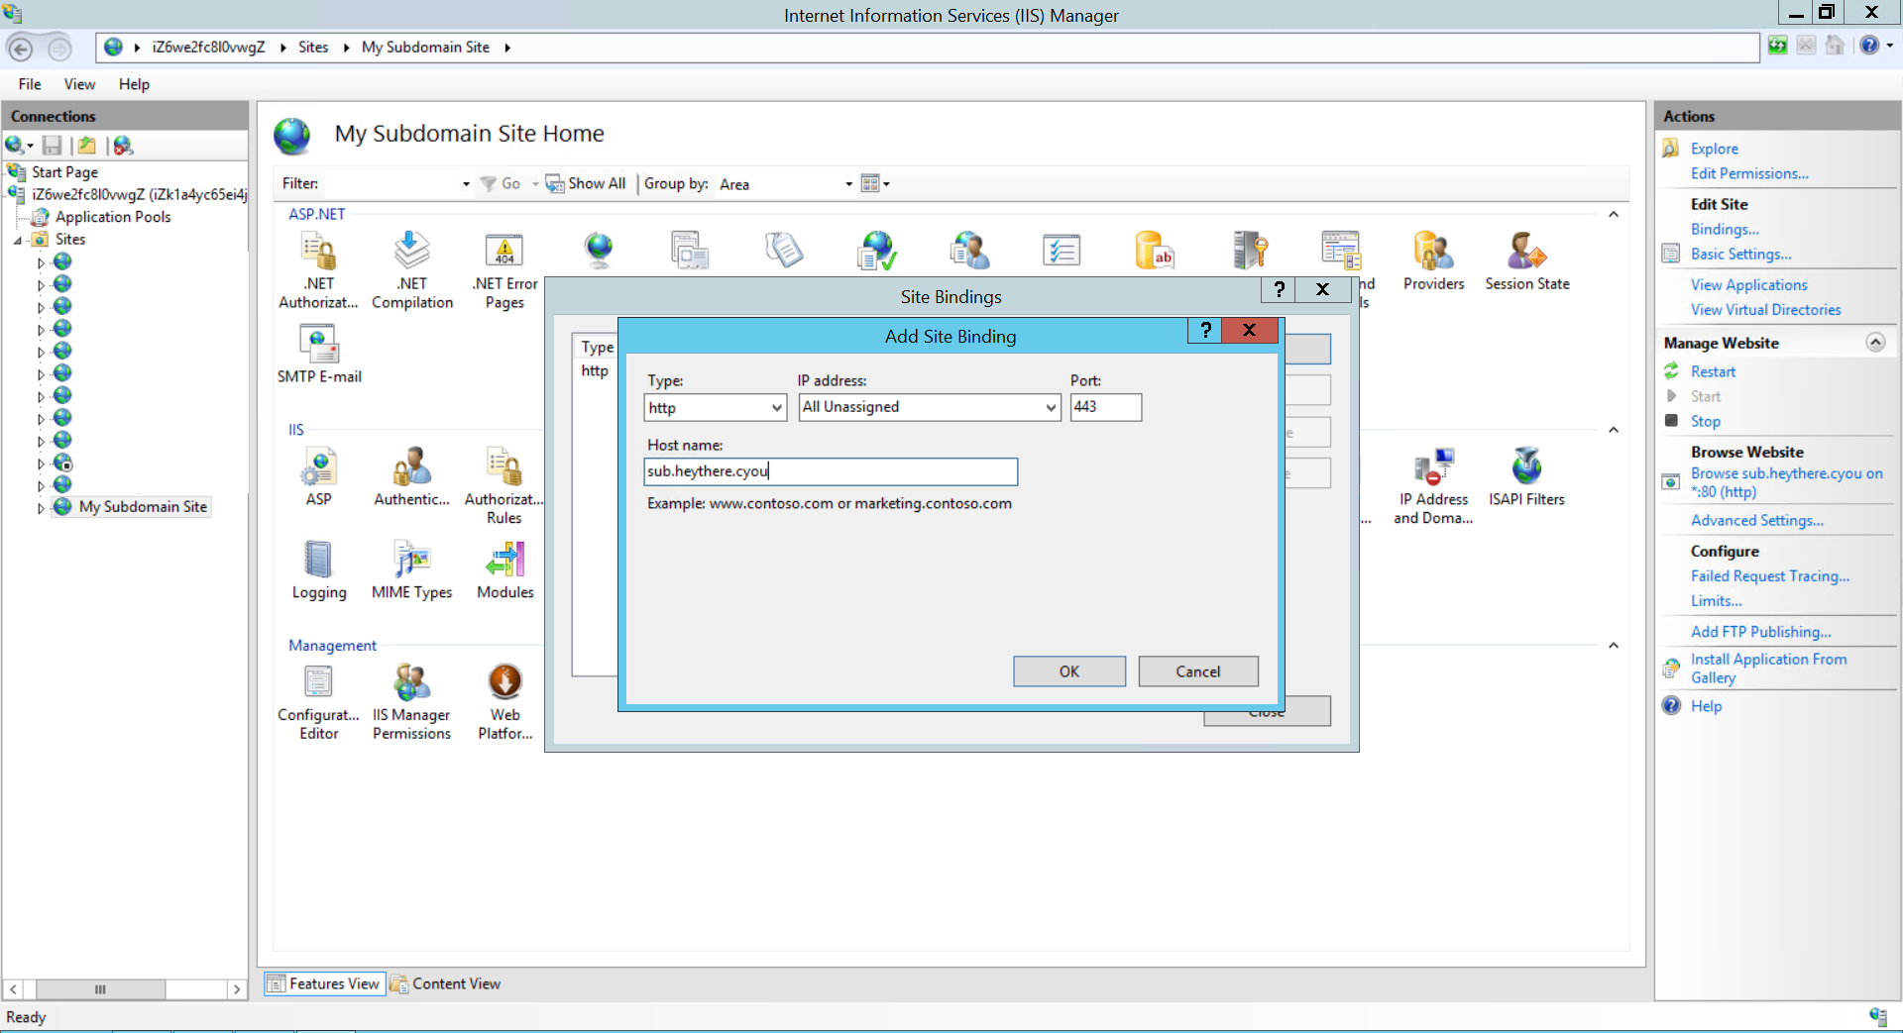
Task: Click the Advanced Settings... link
Action: (1756, 521)
